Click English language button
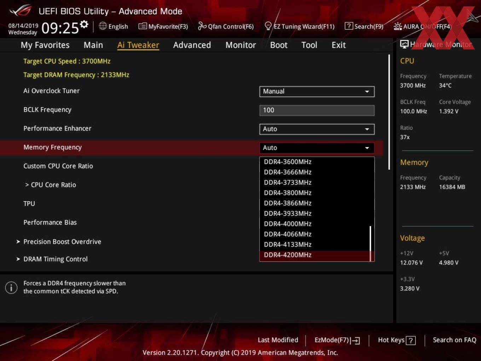The image size is (481, 361). point(114,26)
